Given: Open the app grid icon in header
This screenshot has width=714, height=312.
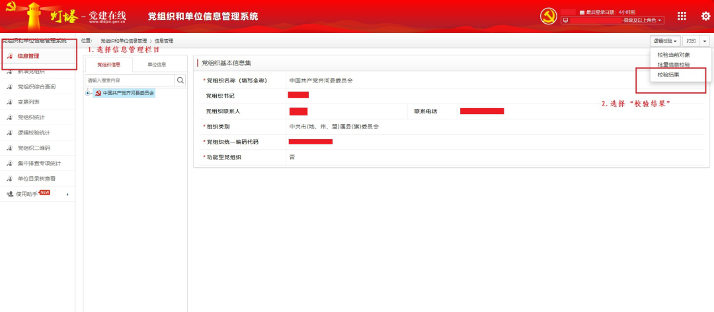Looking at the screenshot, I should click(682, 16).
